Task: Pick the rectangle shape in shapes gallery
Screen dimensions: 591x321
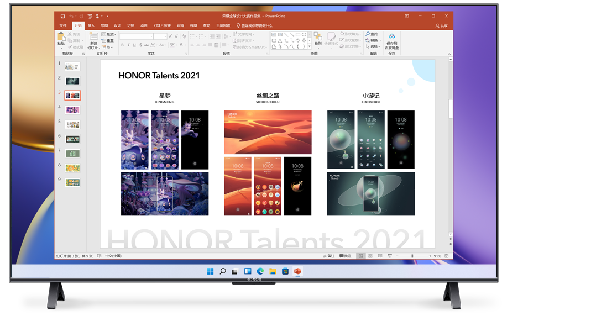Action: click(298, 35)
